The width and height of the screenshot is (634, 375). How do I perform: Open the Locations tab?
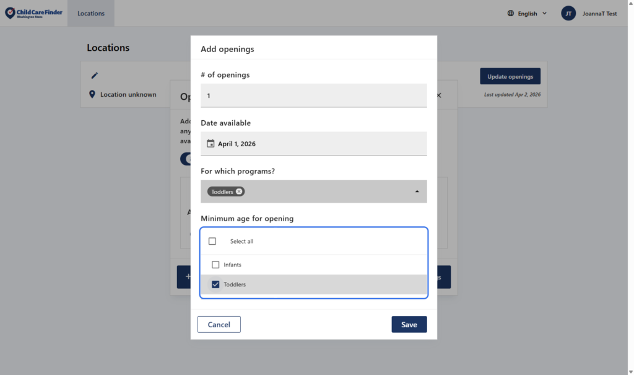point(91,14)
